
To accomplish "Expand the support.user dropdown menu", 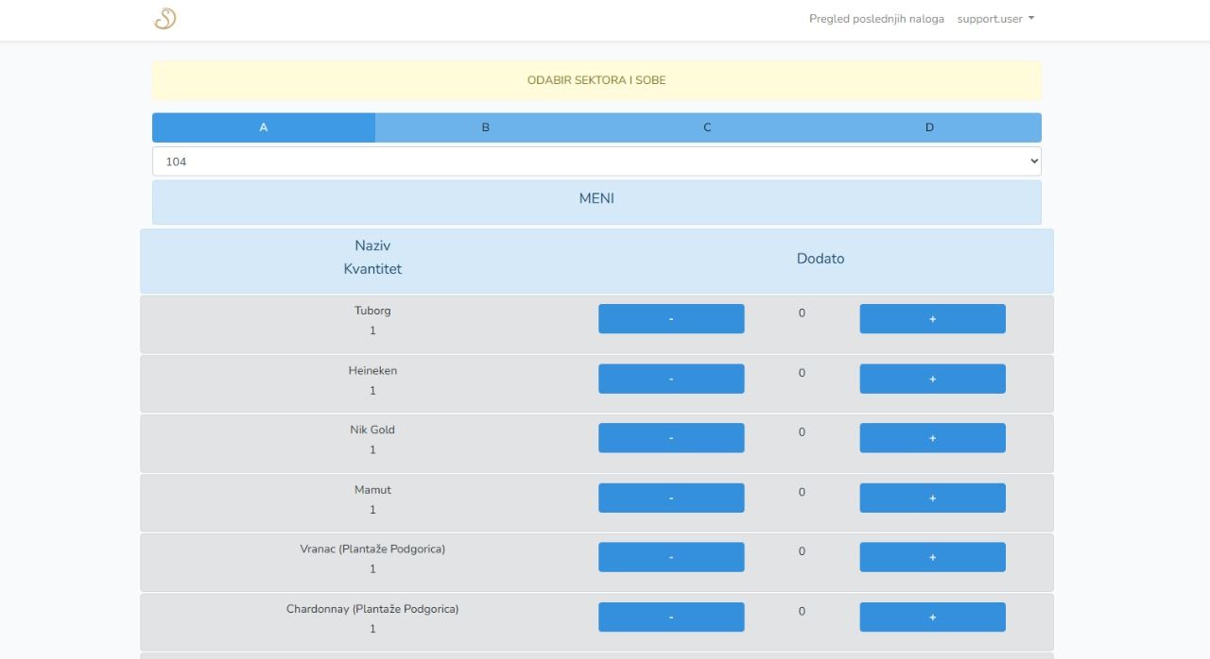I will coord(995,19).
